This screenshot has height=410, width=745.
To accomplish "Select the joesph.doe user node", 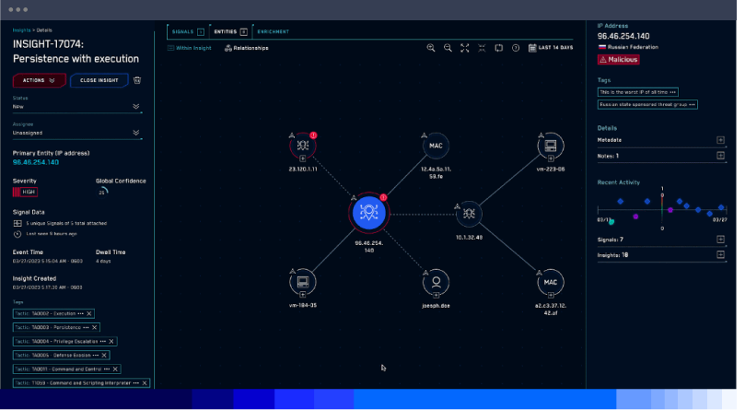I will pos(436,281).
